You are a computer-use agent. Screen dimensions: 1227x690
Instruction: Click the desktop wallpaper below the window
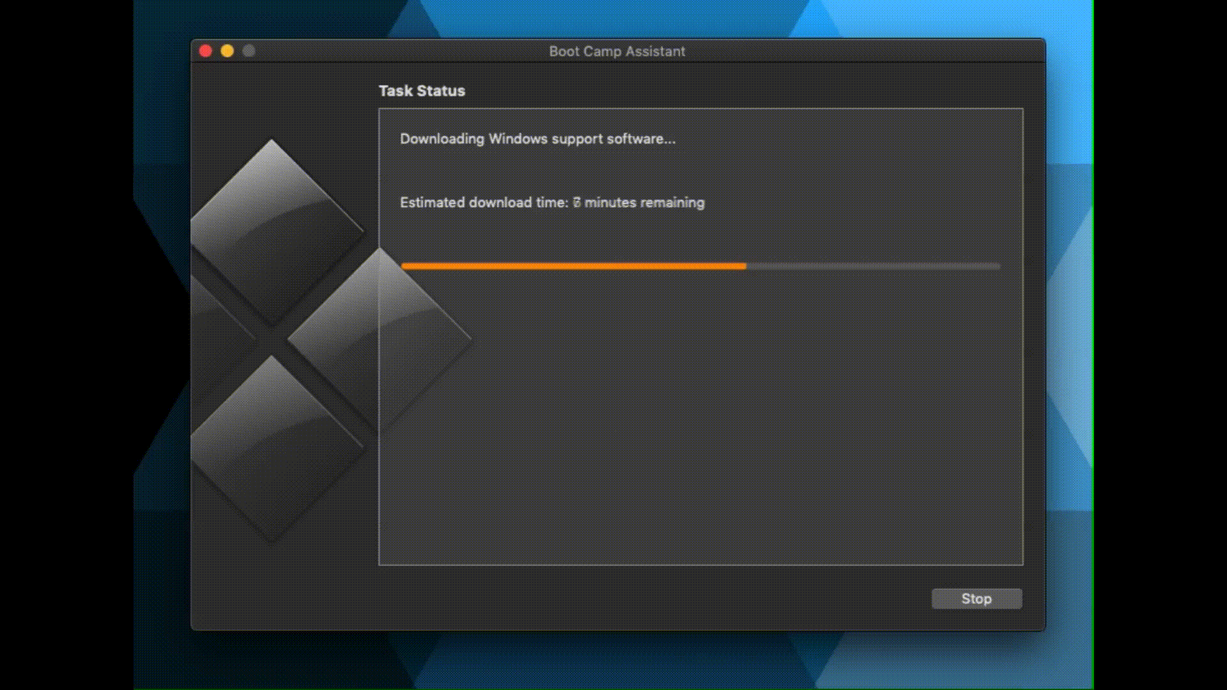[x=613, y=661]
